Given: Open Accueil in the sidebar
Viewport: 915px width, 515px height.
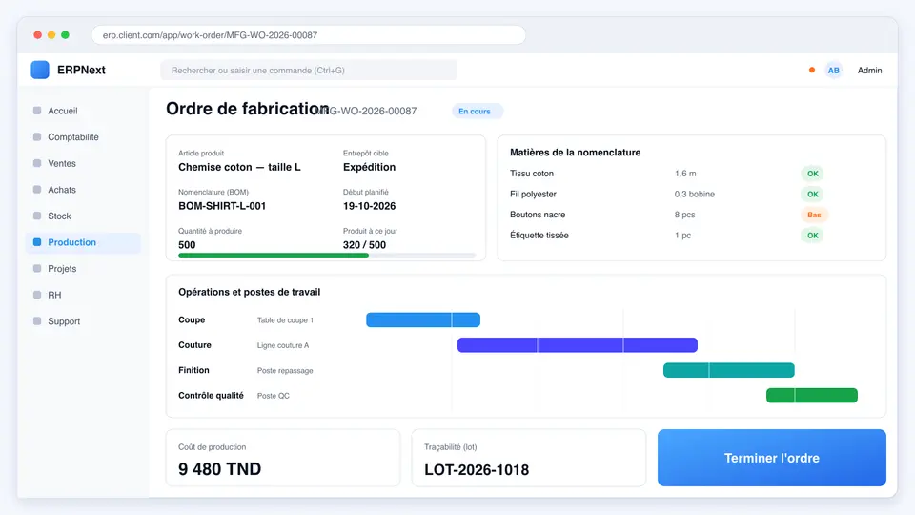Looking at the screenshot, I should click(x=83, y=111).
